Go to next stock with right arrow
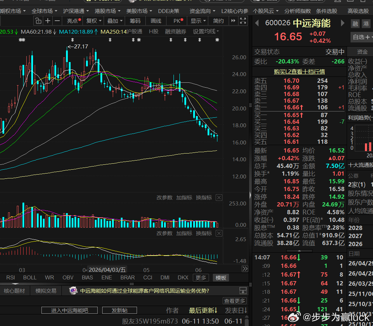 pos(342,23)
